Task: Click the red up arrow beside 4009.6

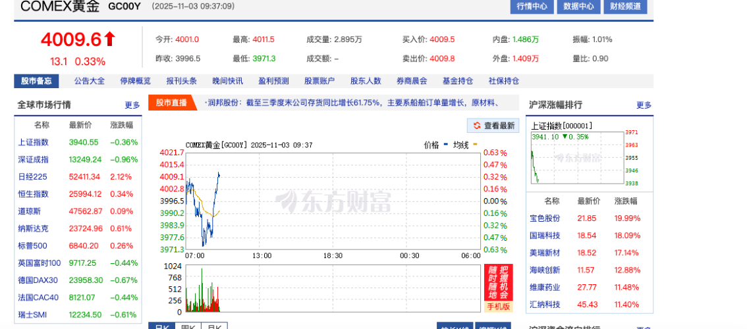Action: coord(109,39)
